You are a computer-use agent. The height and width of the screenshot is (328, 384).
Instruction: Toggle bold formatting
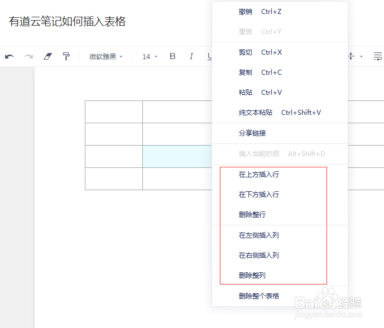tap(172, 56)
